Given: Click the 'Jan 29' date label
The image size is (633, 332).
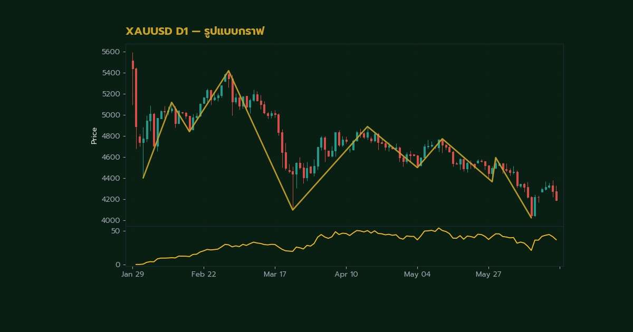Looking at the screenshot, I should pos(132,275).
